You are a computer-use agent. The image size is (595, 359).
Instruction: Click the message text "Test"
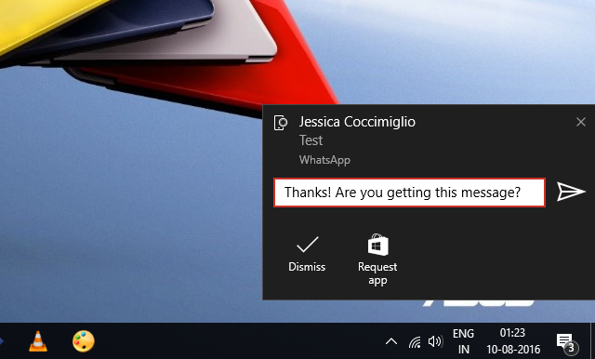pyautogui.click(x=311, y=140)
